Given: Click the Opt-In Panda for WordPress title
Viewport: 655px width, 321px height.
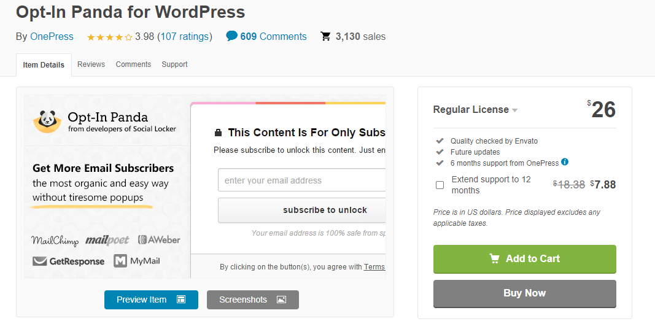Looking at the screenshot, I should [130, 12].
